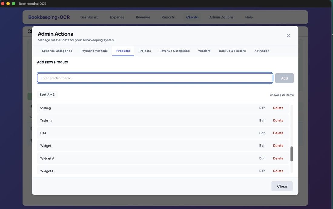Open the Reports page
Viewport: 333px width, 209px height.
(168, 17)
